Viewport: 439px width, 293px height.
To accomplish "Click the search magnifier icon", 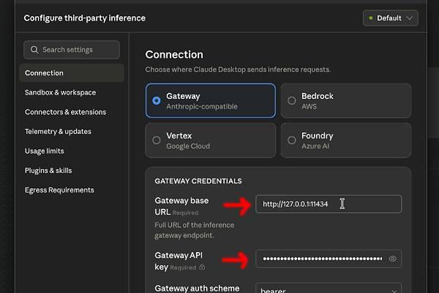I will pyautogui.click(x=34, y=50).
